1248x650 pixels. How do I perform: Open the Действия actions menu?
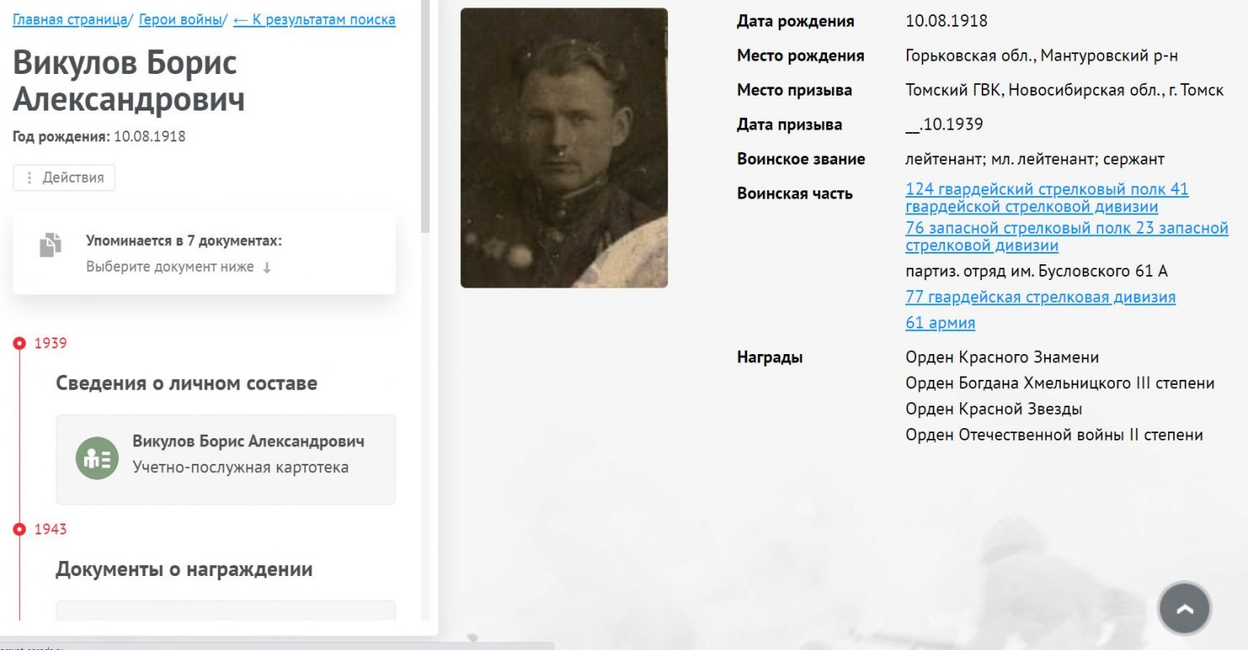click(x=64, y=178)
